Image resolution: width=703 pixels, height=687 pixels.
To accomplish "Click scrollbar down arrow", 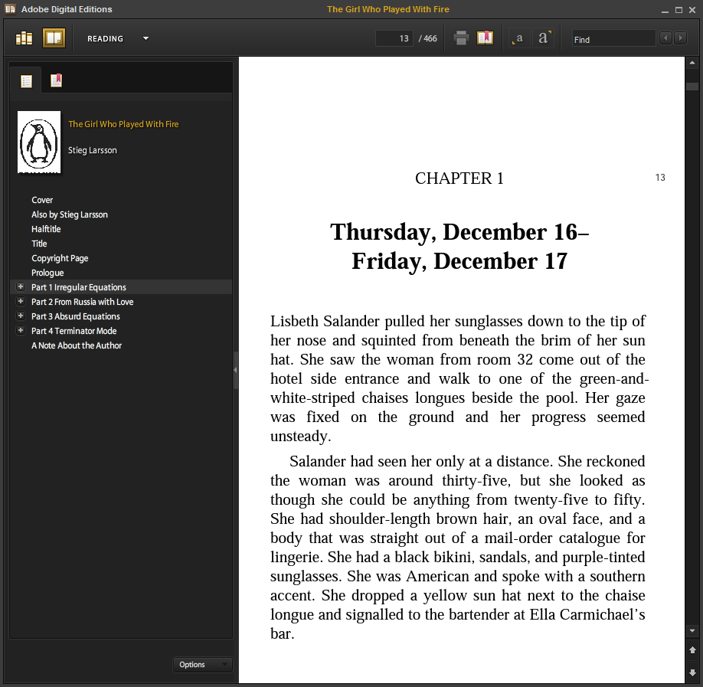I will (692, 630).
